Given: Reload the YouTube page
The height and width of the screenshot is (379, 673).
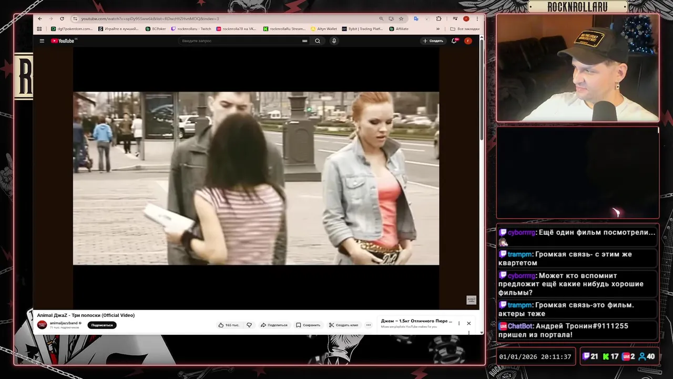Looking at the screenshot, I should (x=62, y=18).
